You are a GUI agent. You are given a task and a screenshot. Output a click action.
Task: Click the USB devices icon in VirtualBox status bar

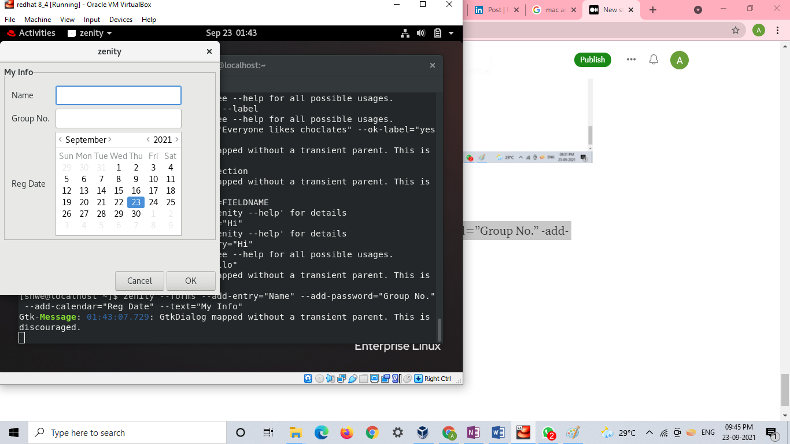[354, 378]
